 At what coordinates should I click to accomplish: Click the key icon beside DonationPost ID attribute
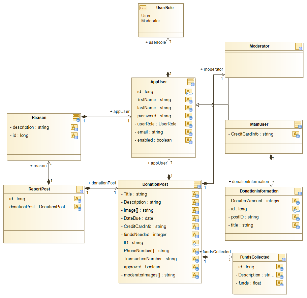(195, 243)
